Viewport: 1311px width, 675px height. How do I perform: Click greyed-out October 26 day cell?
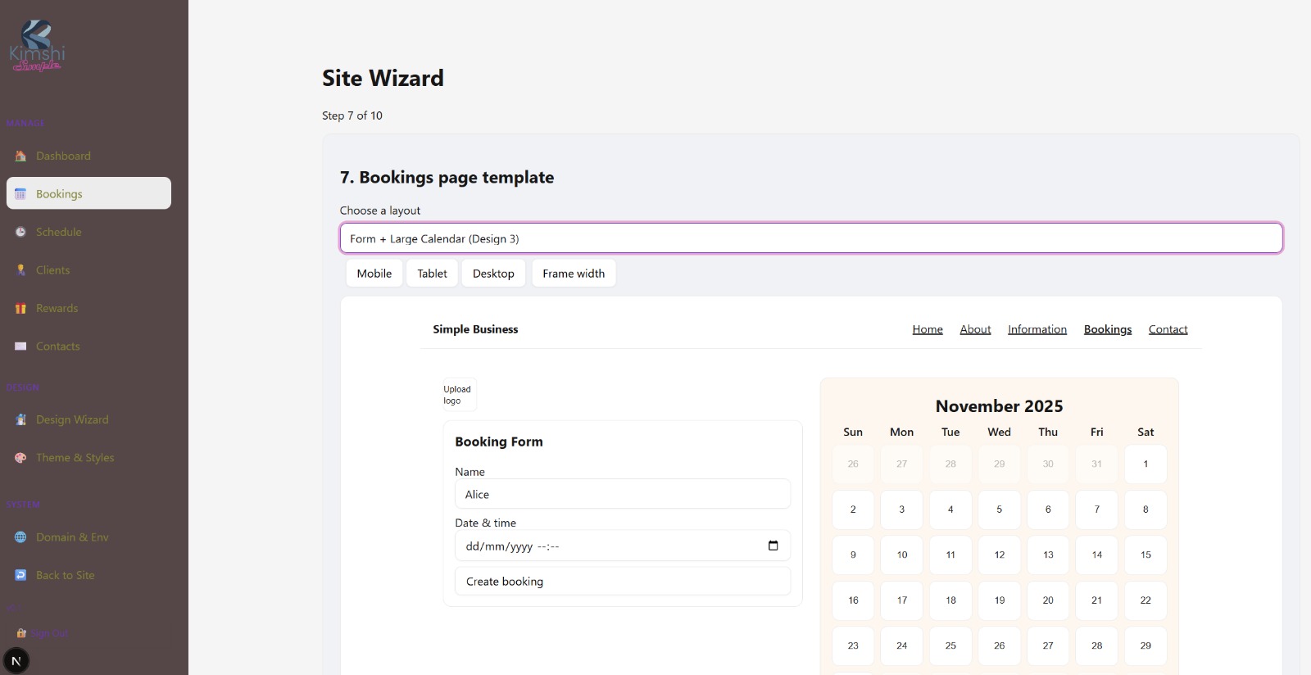853,464
